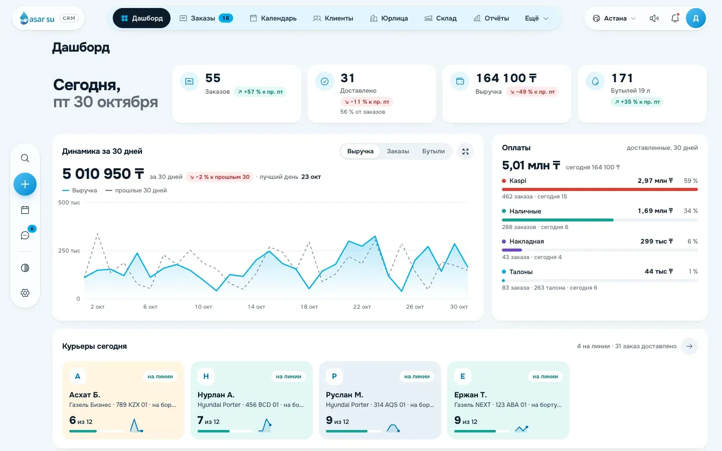This screenshot has width=722, height=451.
Task: Click the +57 % к пр. пт badge
Action: click(x=260, y=92)
